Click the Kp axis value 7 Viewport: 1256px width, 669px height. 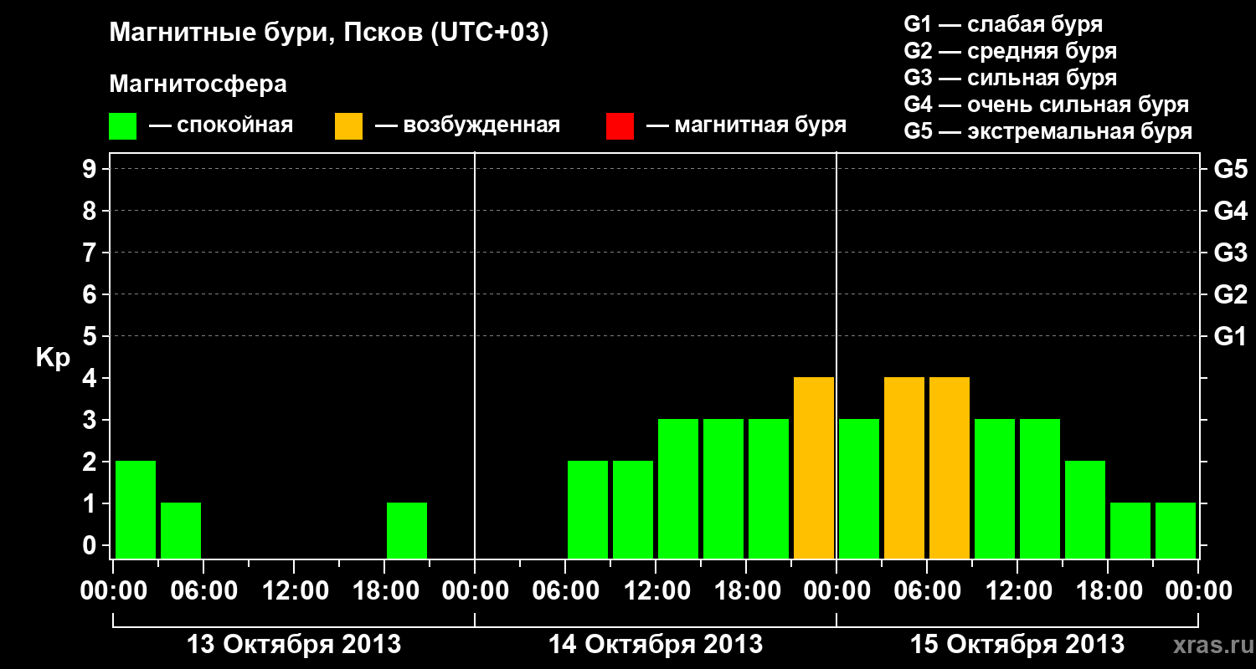point(91,253)
